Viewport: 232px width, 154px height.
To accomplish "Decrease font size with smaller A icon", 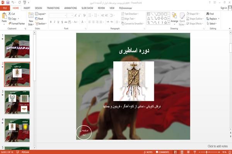I will pos(79,15).
